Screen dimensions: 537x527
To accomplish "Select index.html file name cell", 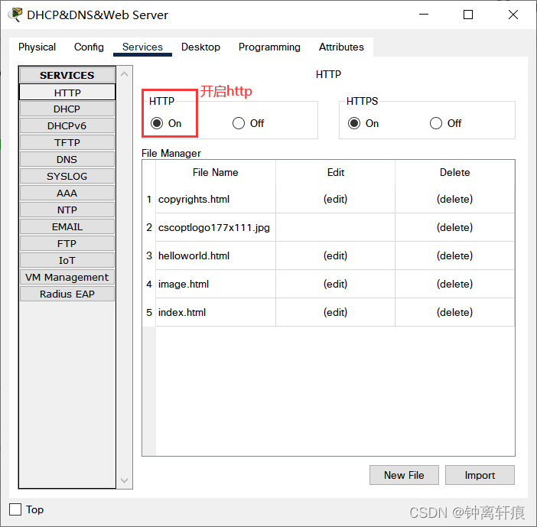I will pyautogui.click(x=216, y=312).
